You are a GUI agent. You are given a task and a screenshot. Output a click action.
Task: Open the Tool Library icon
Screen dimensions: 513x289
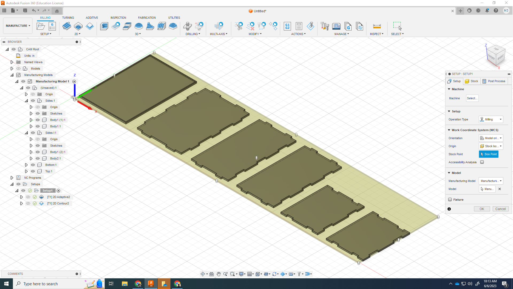coord(325,26)
